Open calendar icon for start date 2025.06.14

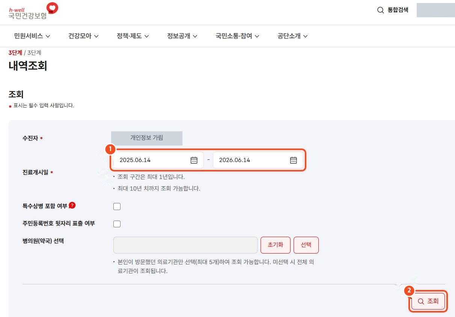point(194,160)
